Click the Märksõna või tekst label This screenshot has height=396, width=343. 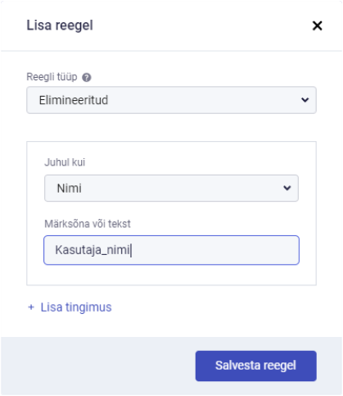coord(88,224)
